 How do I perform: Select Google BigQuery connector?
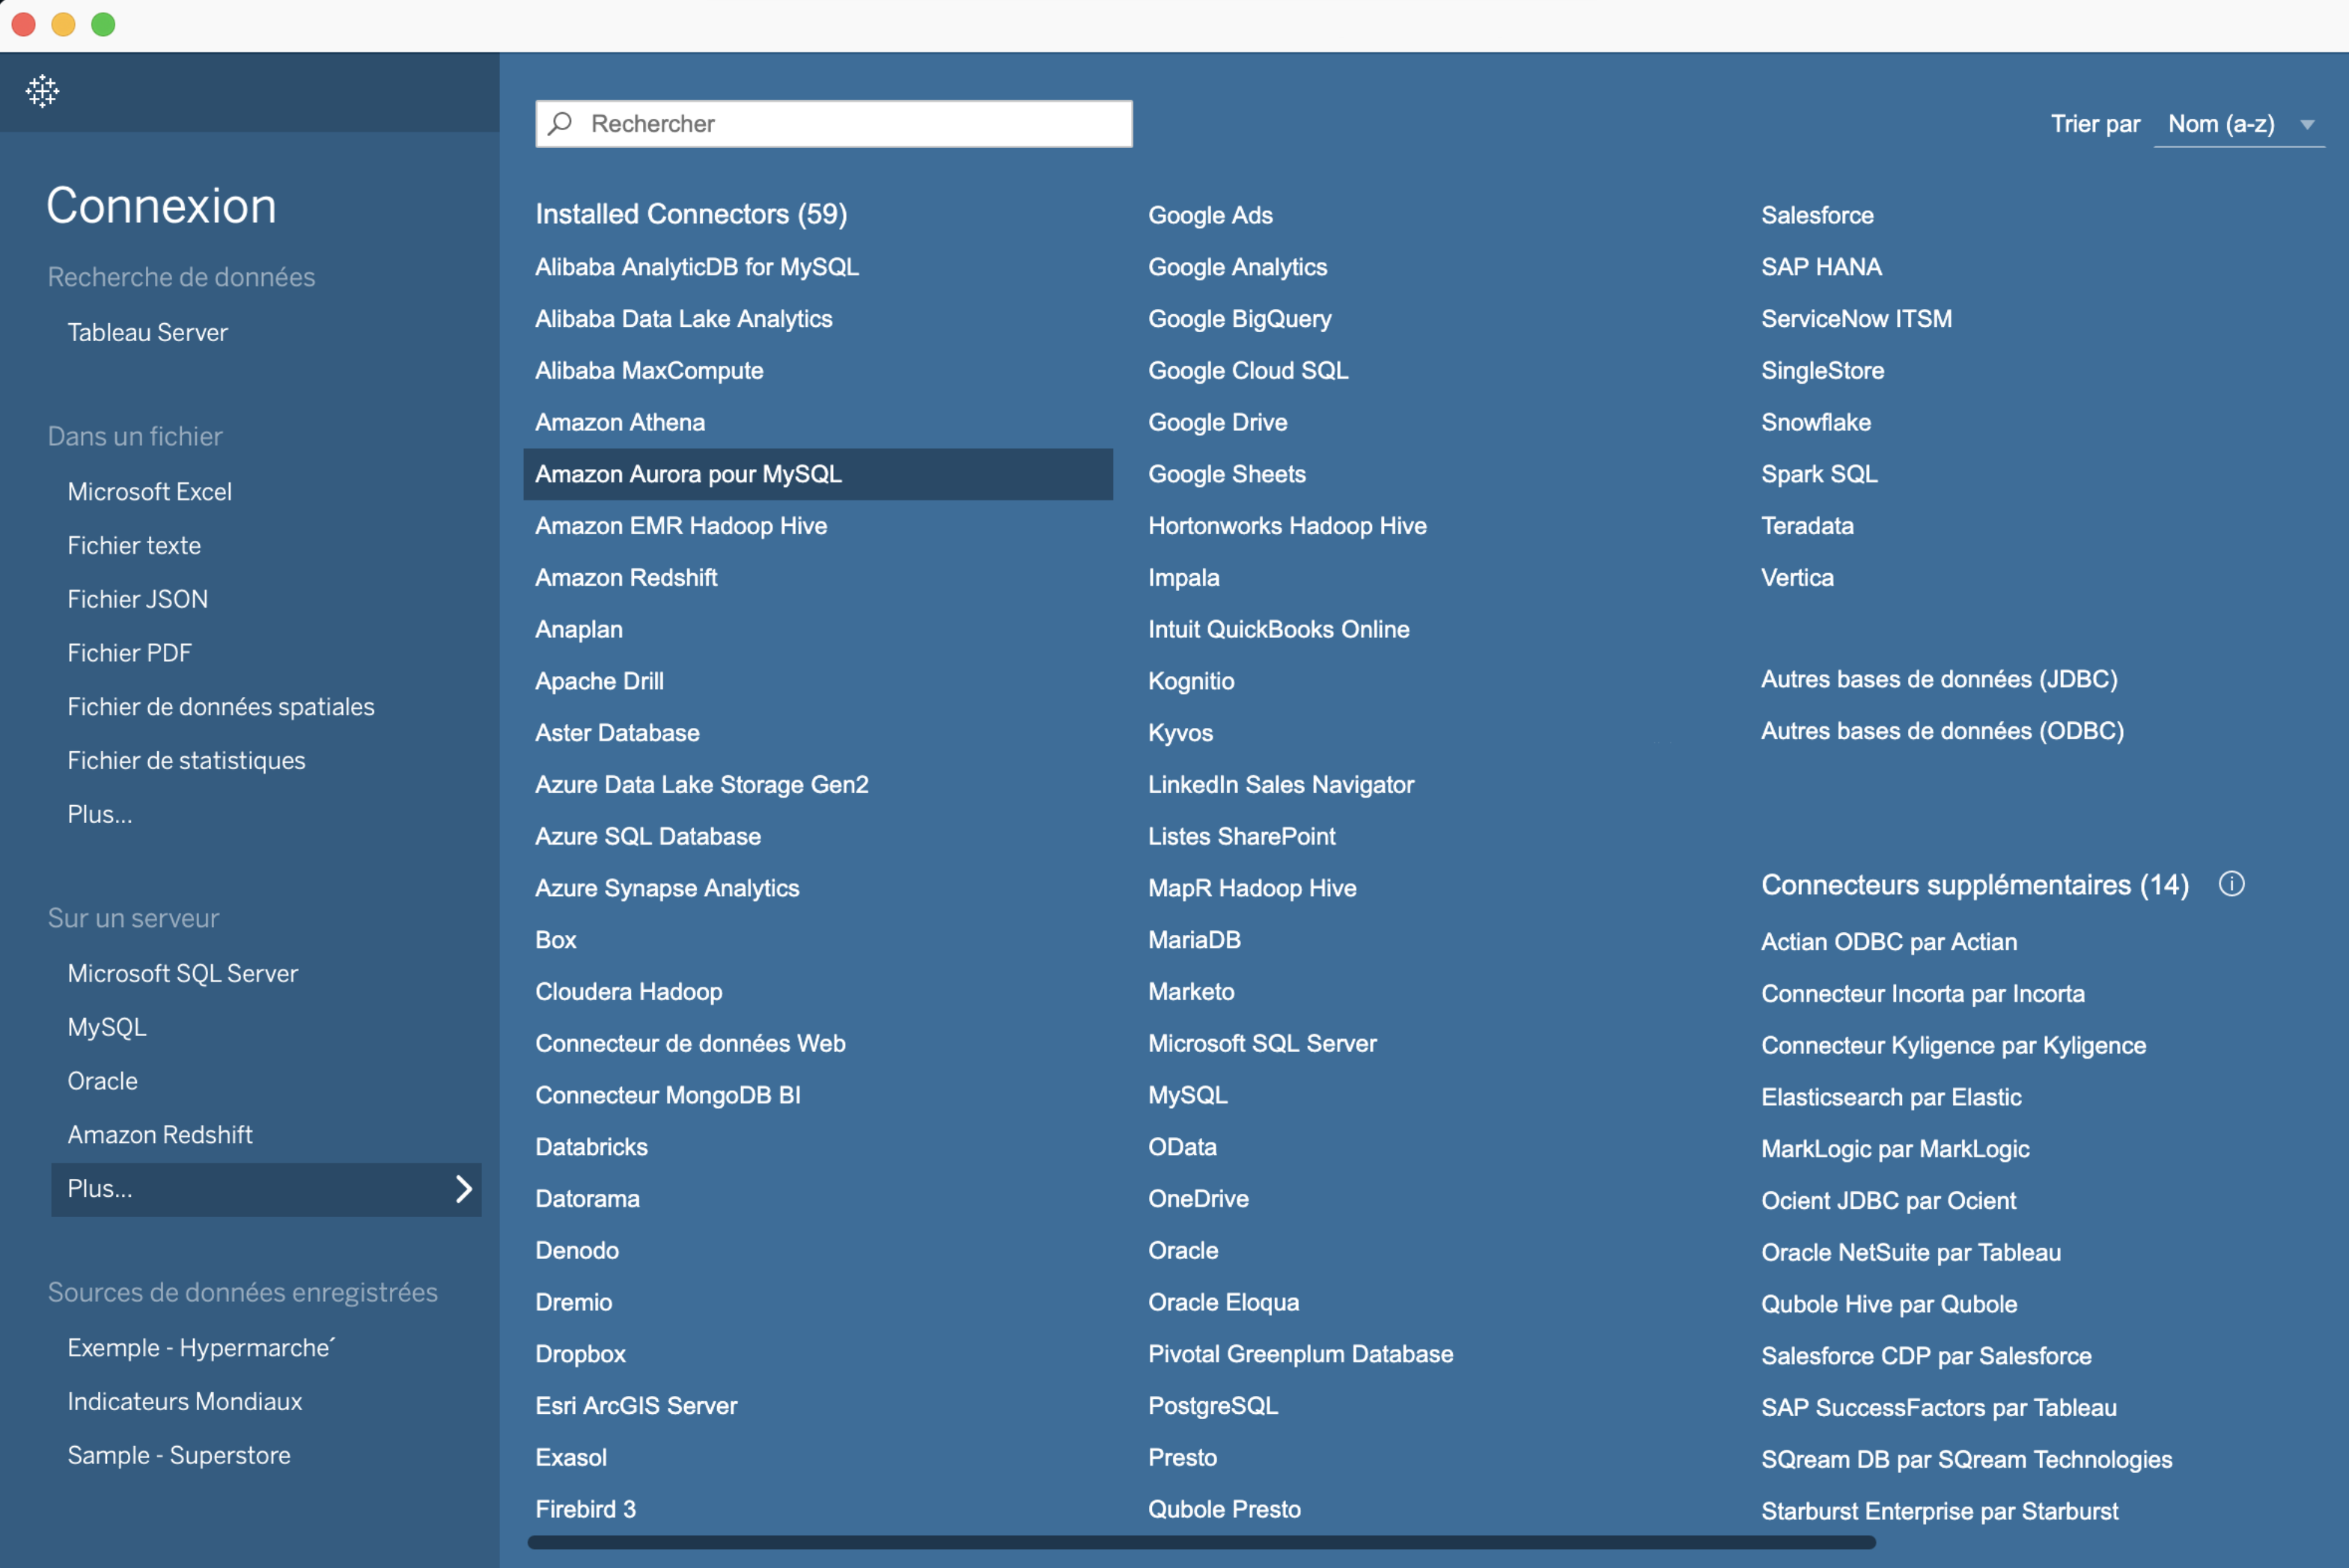tap(1240, 319)
